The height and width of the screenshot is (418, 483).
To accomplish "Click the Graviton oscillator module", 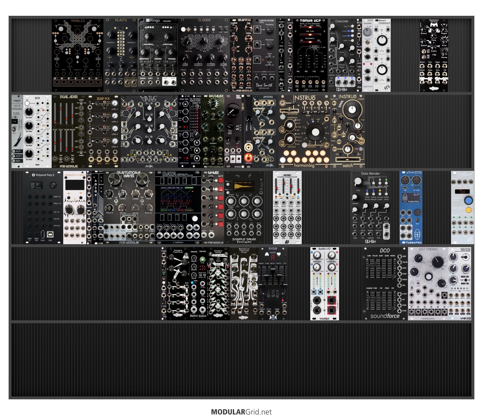I will pyautogui.click(x=241, y=55).
